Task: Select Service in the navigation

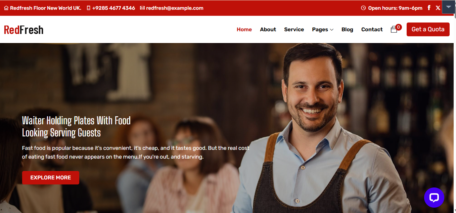Action: (294, 30)
